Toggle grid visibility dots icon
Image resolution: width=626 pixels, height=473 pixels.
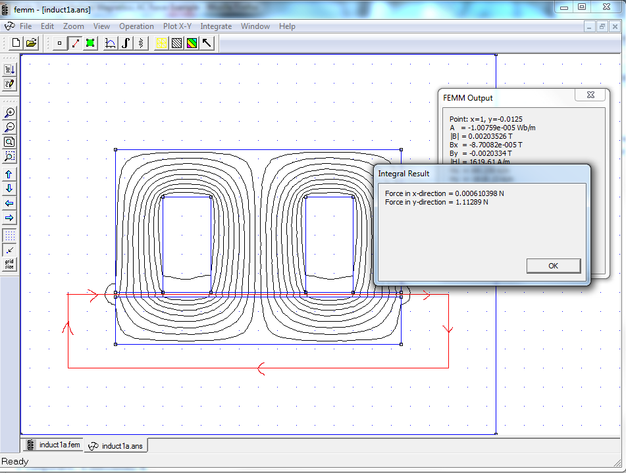click(x=9, y=236)
